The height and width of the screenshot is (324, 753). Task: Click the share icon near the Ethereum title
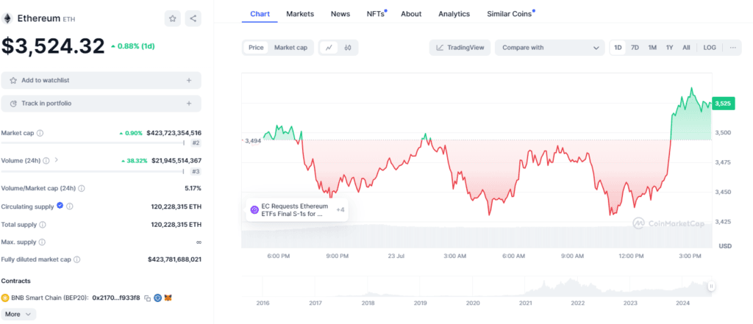[193, 18]
